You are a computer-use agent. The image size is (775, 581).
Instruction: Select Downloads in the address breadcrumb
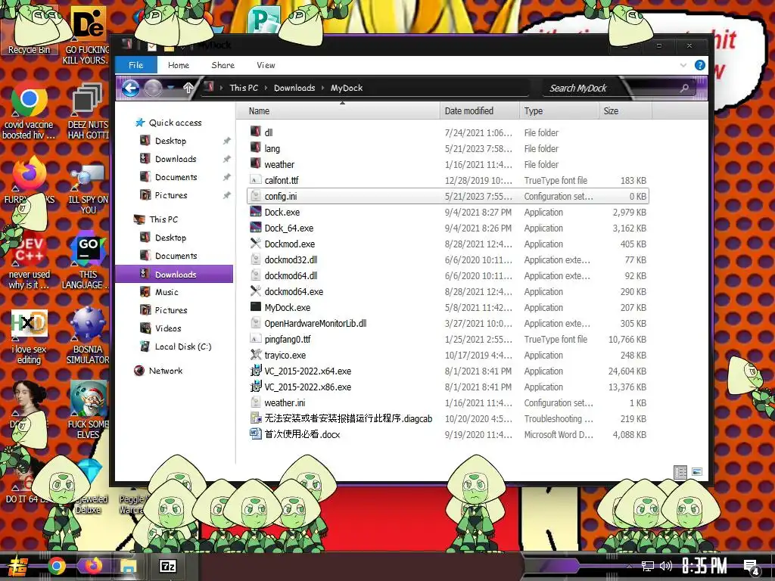tap(294, 88)
